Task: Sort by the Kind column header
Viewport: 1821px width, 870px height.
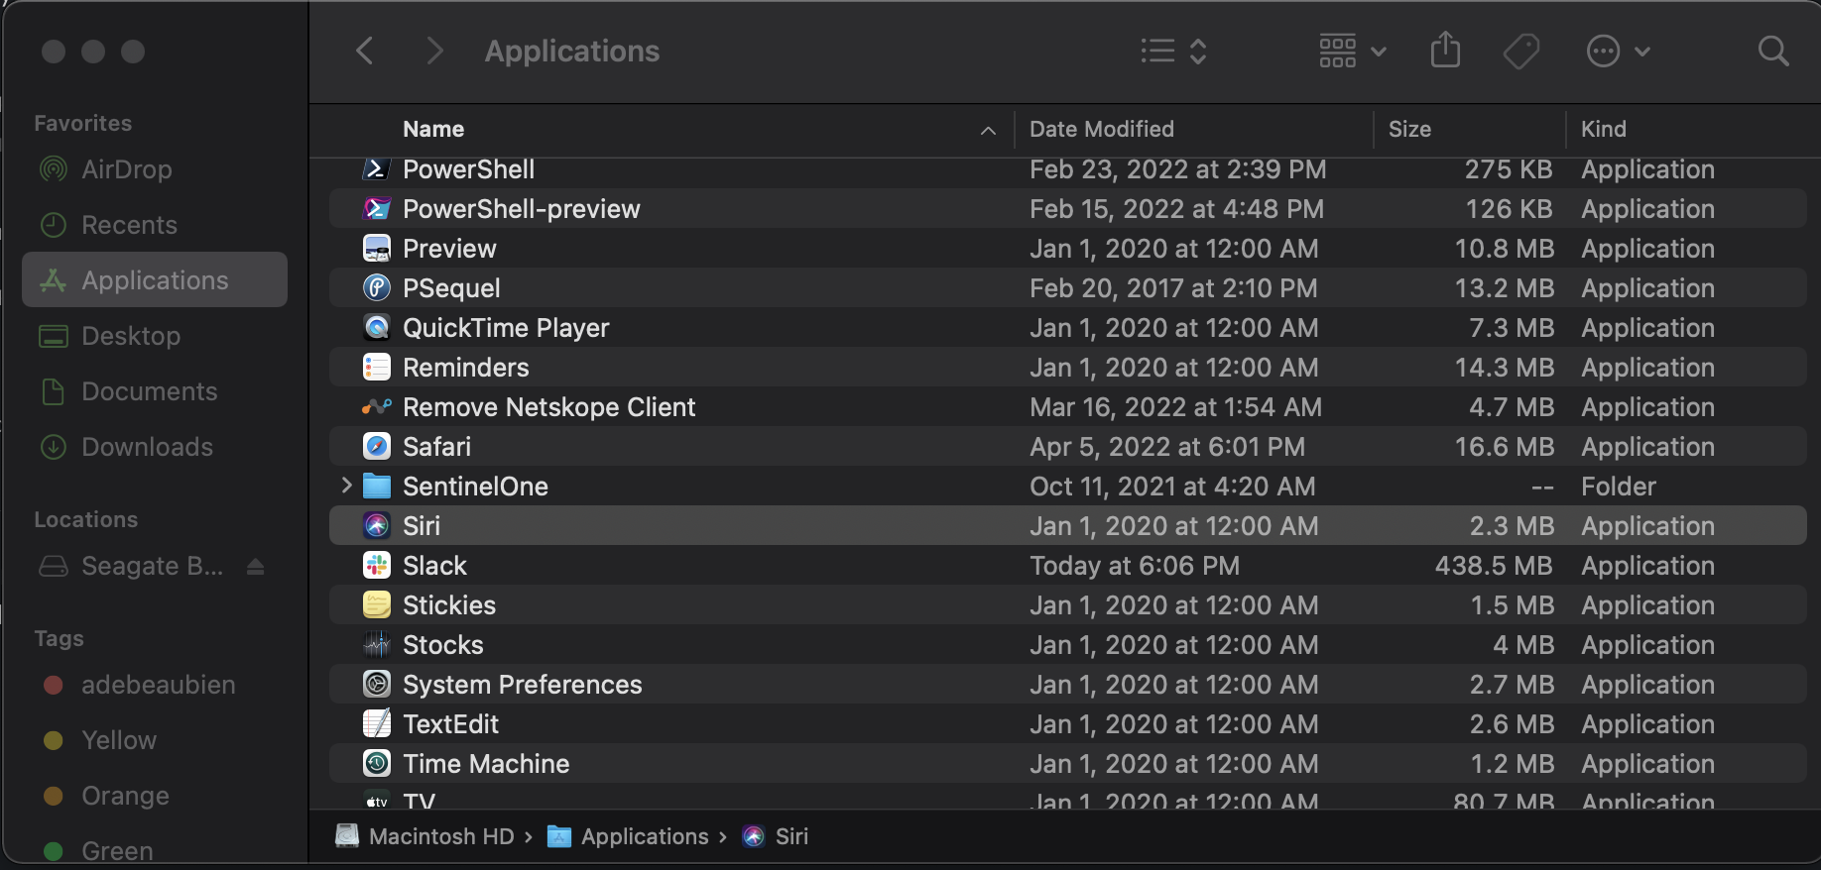Action: (1603, 129)
